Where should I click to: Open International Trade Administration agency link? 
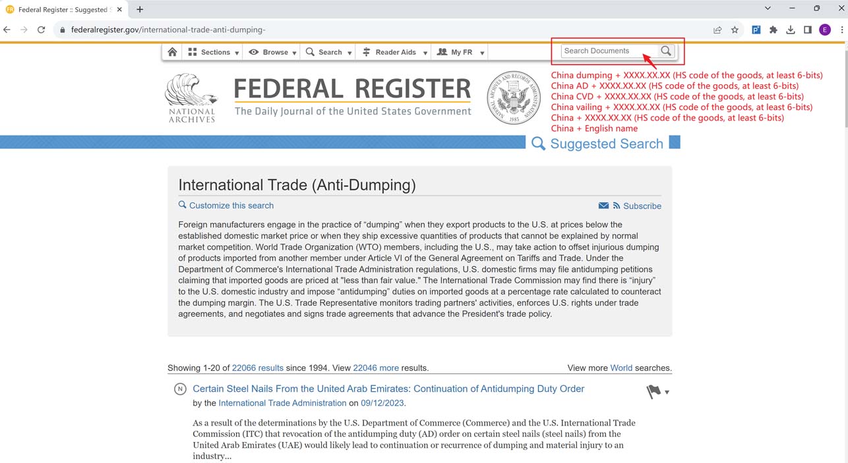(282, 403)
